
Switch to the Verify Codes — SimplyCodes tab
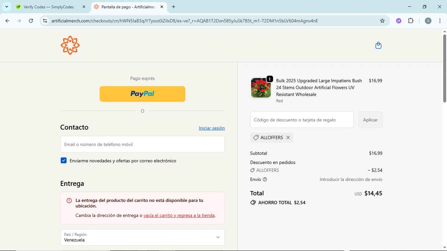point(49,7)
